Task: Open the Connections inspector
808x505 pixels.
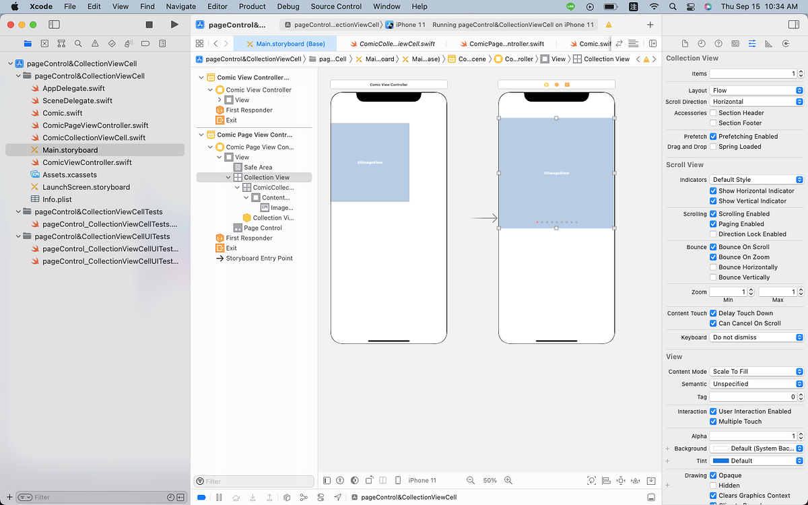Action: (x=786, y=42)
